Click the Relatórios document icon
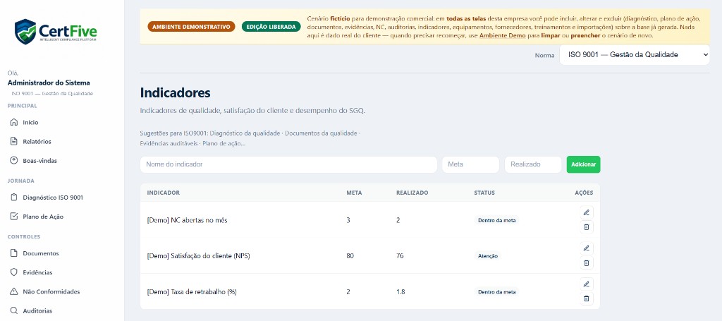The height and width of the screenshot is (321, 722). pyautogui.click(x=14, y=141)
